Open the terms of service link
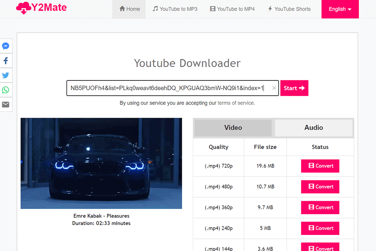Viewport: 376px width, 251px height. point(235,103)
